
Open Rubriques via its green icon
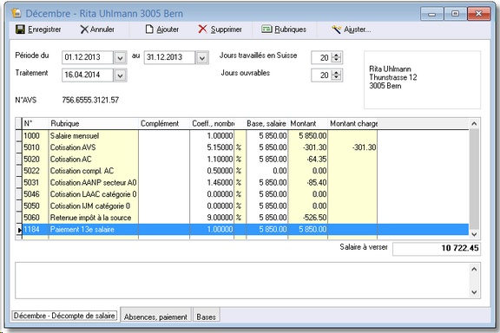point(266,29)
